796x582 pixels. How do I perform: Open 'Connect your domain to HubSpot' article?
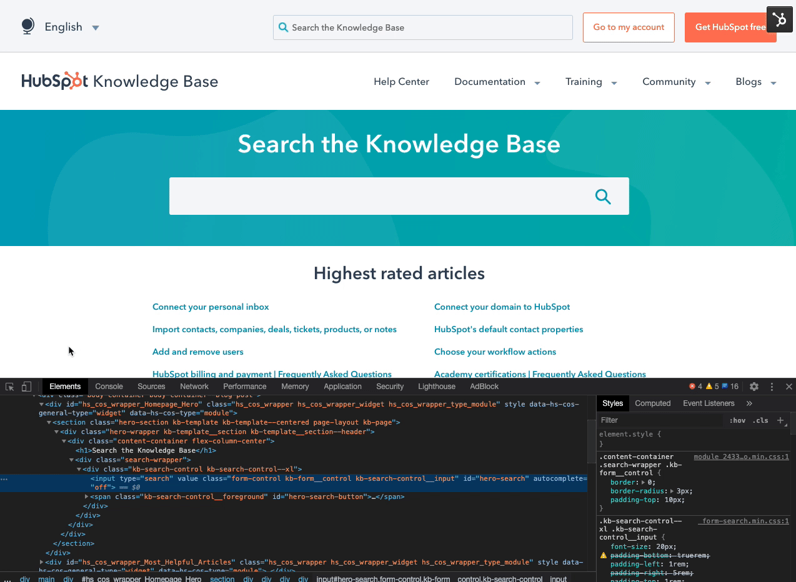[502, 307]
